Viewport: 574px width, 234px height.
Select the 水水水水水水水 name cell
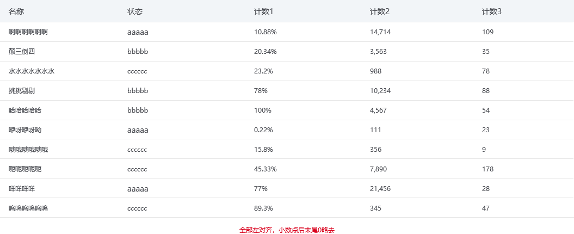click(x=32, y=71)
